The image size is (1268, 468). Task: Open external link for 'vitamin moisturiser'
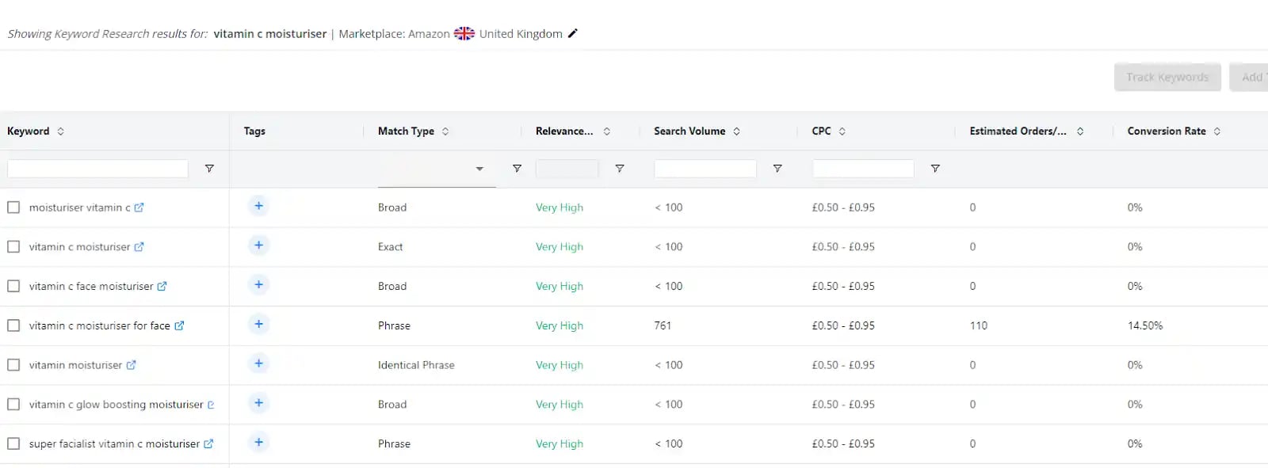tap(131, 365)
